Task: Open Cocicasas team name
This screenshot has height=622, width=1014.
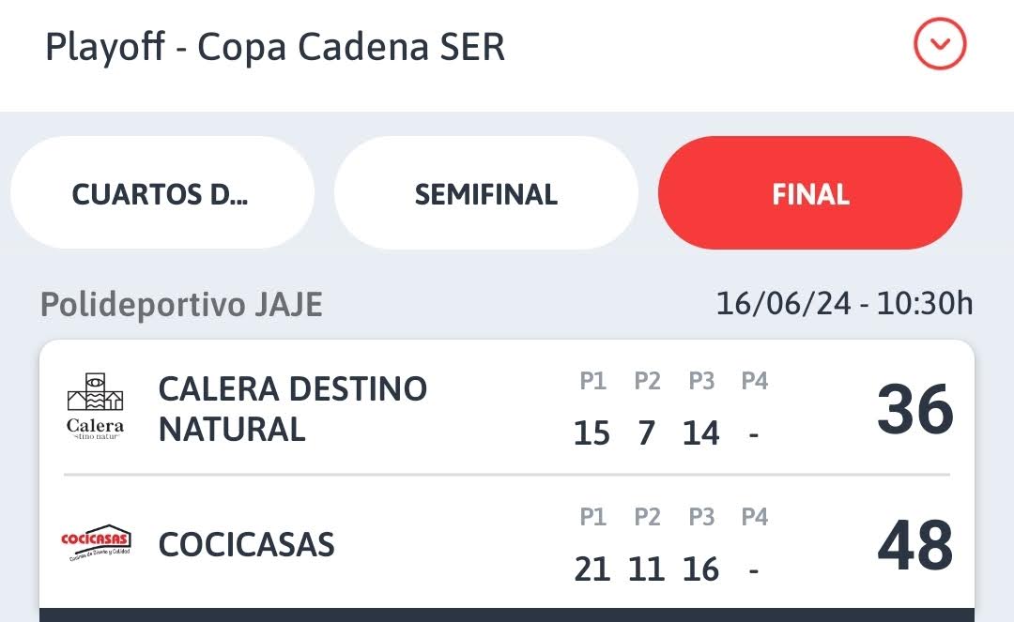Action: pyautogui.click(x=246, y=544)
